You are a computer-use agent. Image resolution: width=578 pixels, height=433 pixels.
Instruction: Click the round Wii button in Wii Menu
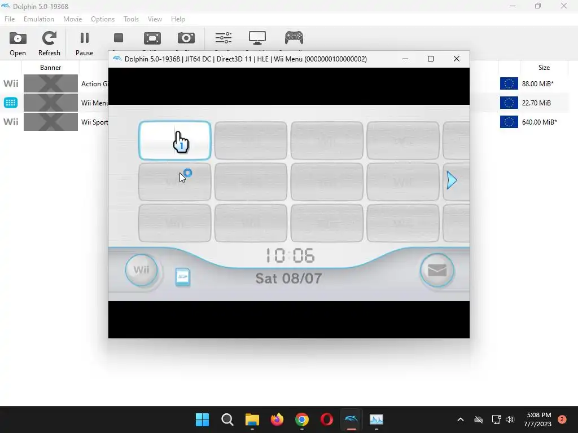pyautogui.click(x=142, y=270)
